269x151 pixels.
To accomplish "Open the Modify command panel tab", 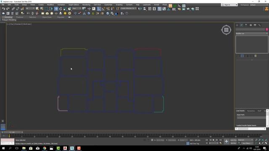I will coord(242,25).
